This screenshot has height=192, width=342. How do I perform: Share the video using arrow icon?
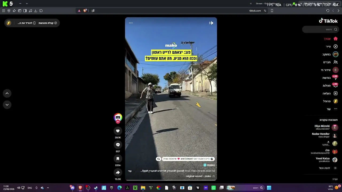point(118,173)
